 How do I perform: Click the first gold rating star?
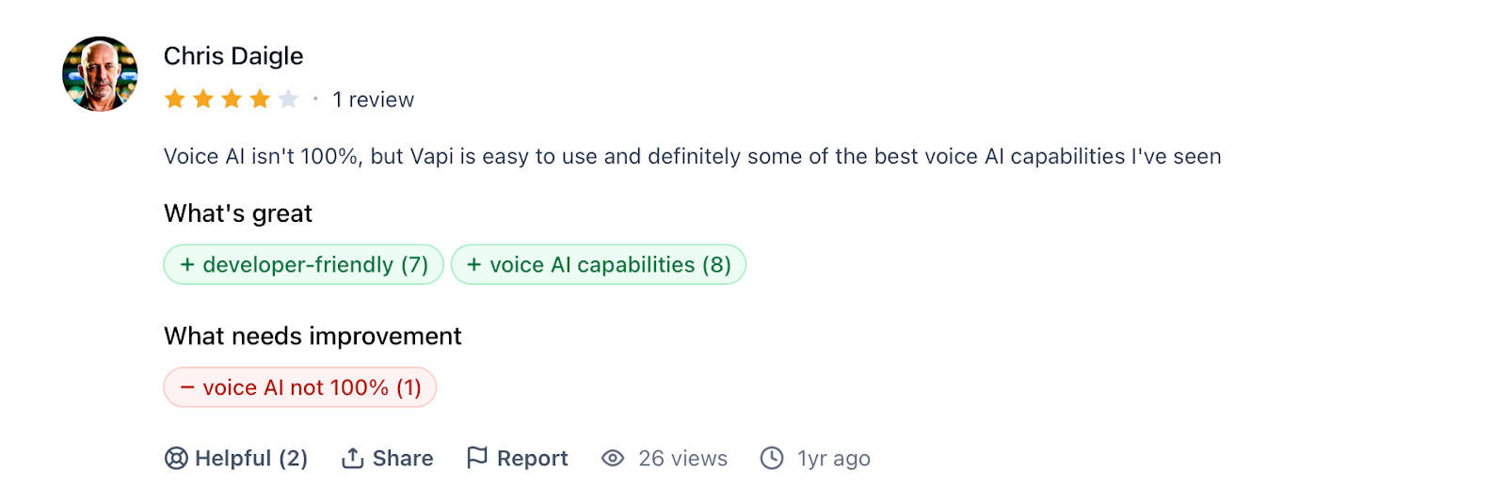(175, 99)
